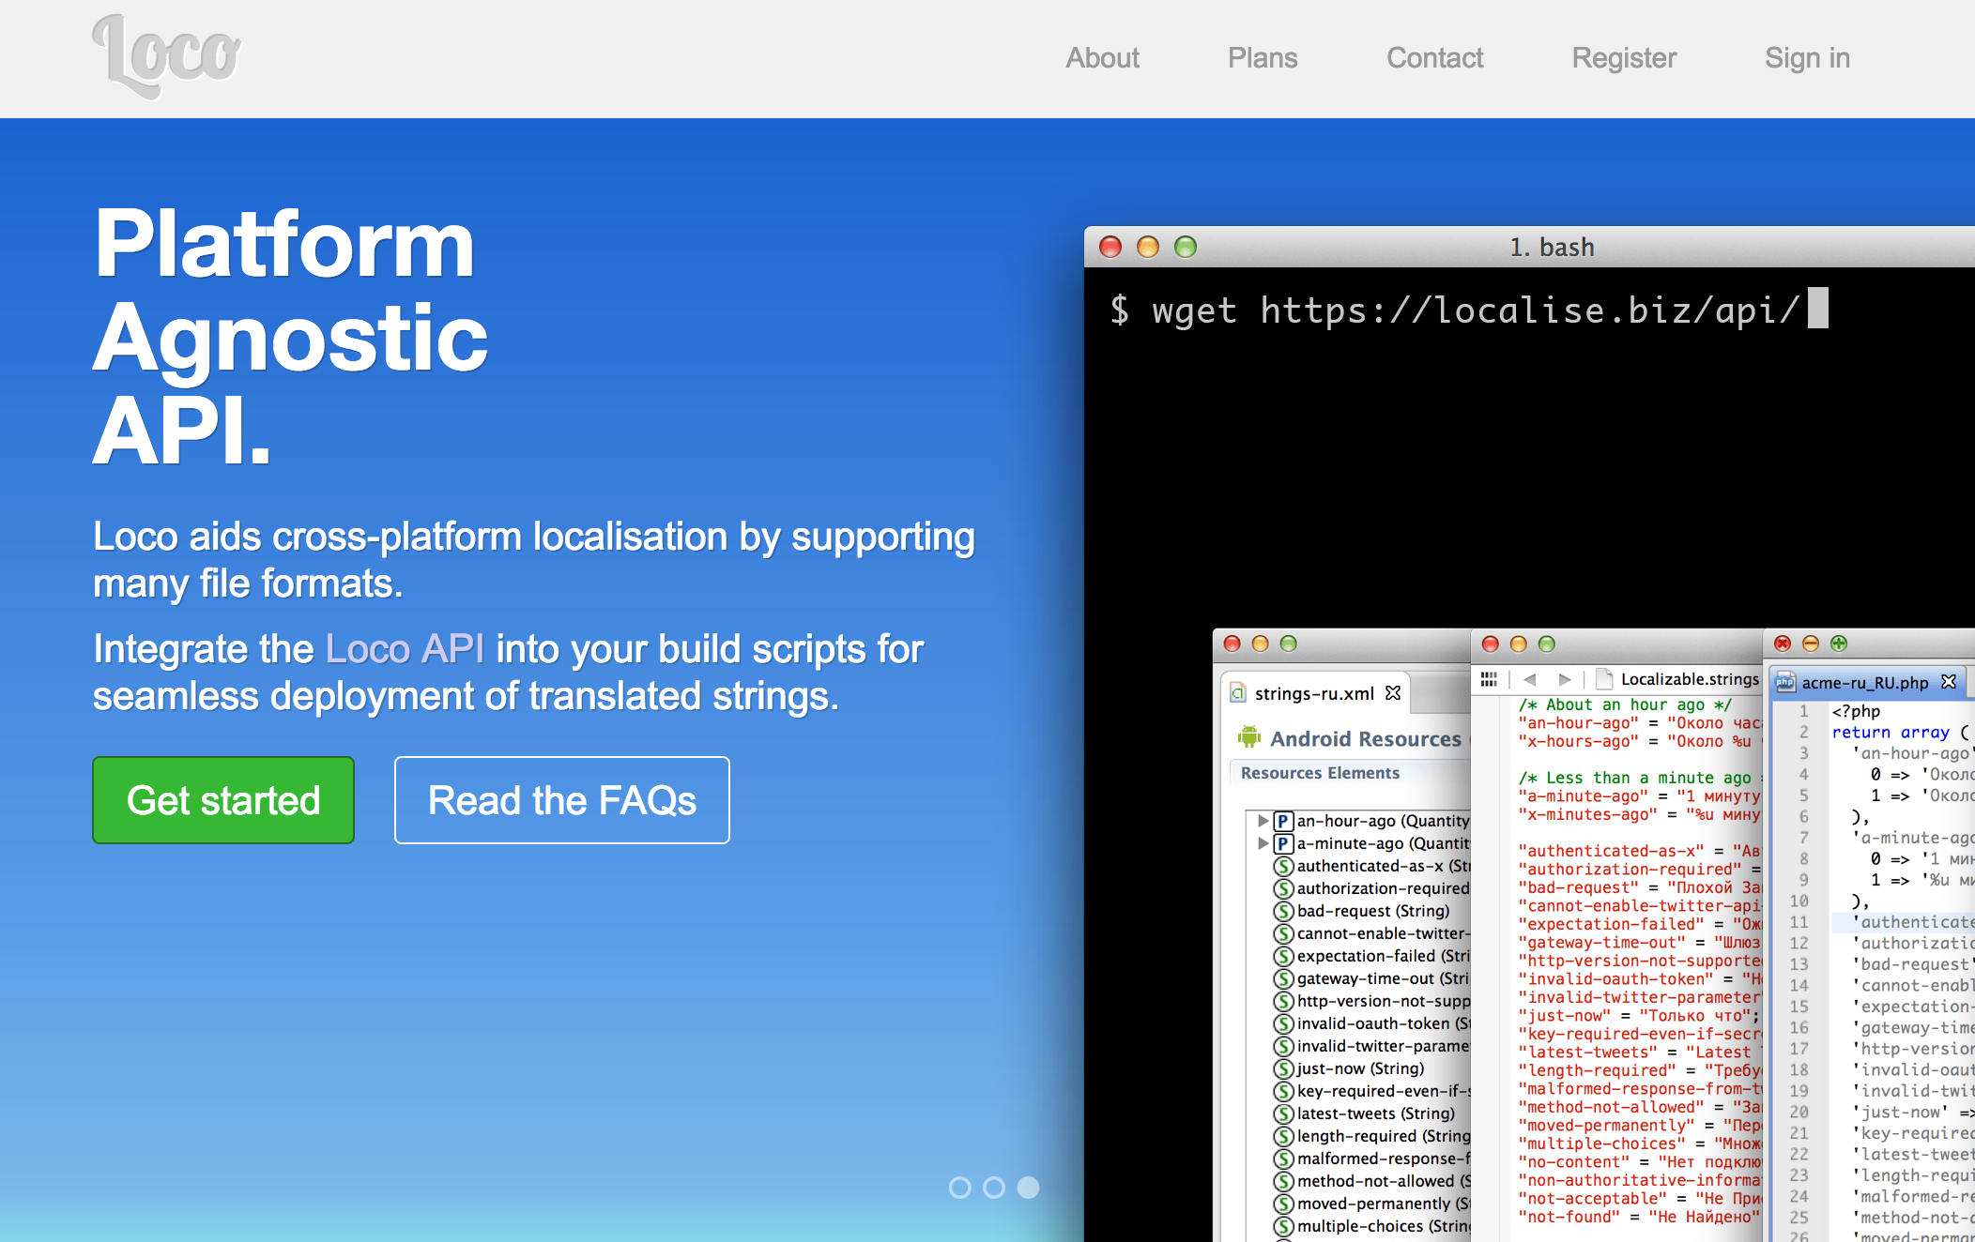Close the acme-ru_RU.php tab
This screenshot has height=1242, width=1975.
[x=1949, y=682]
